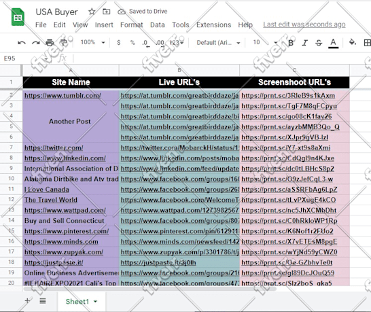This screenshot has height=312, width=371.
Task: Undo the last action
Action: tap(22, 43)
